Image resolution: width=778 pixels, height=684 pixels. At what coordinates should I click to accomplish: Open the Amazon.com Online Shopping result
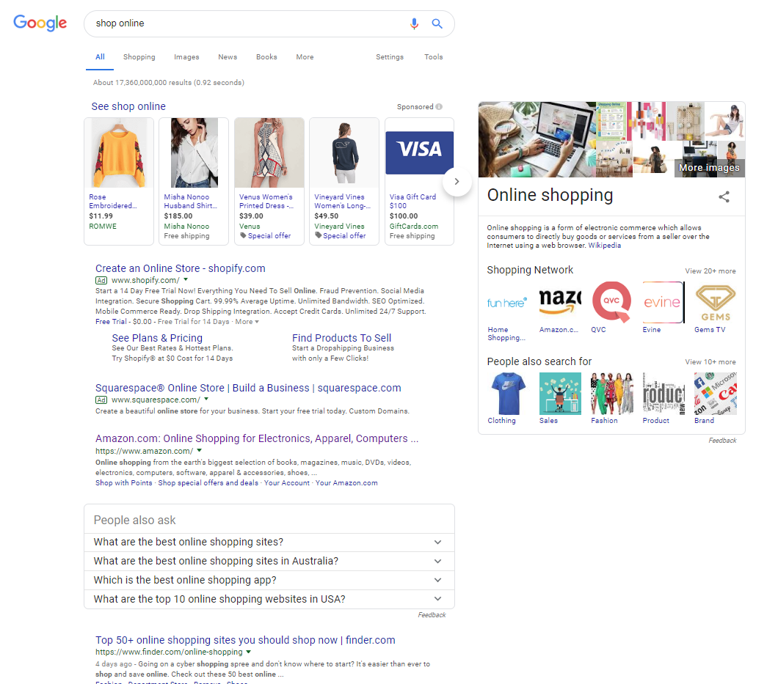click(257, 438)
